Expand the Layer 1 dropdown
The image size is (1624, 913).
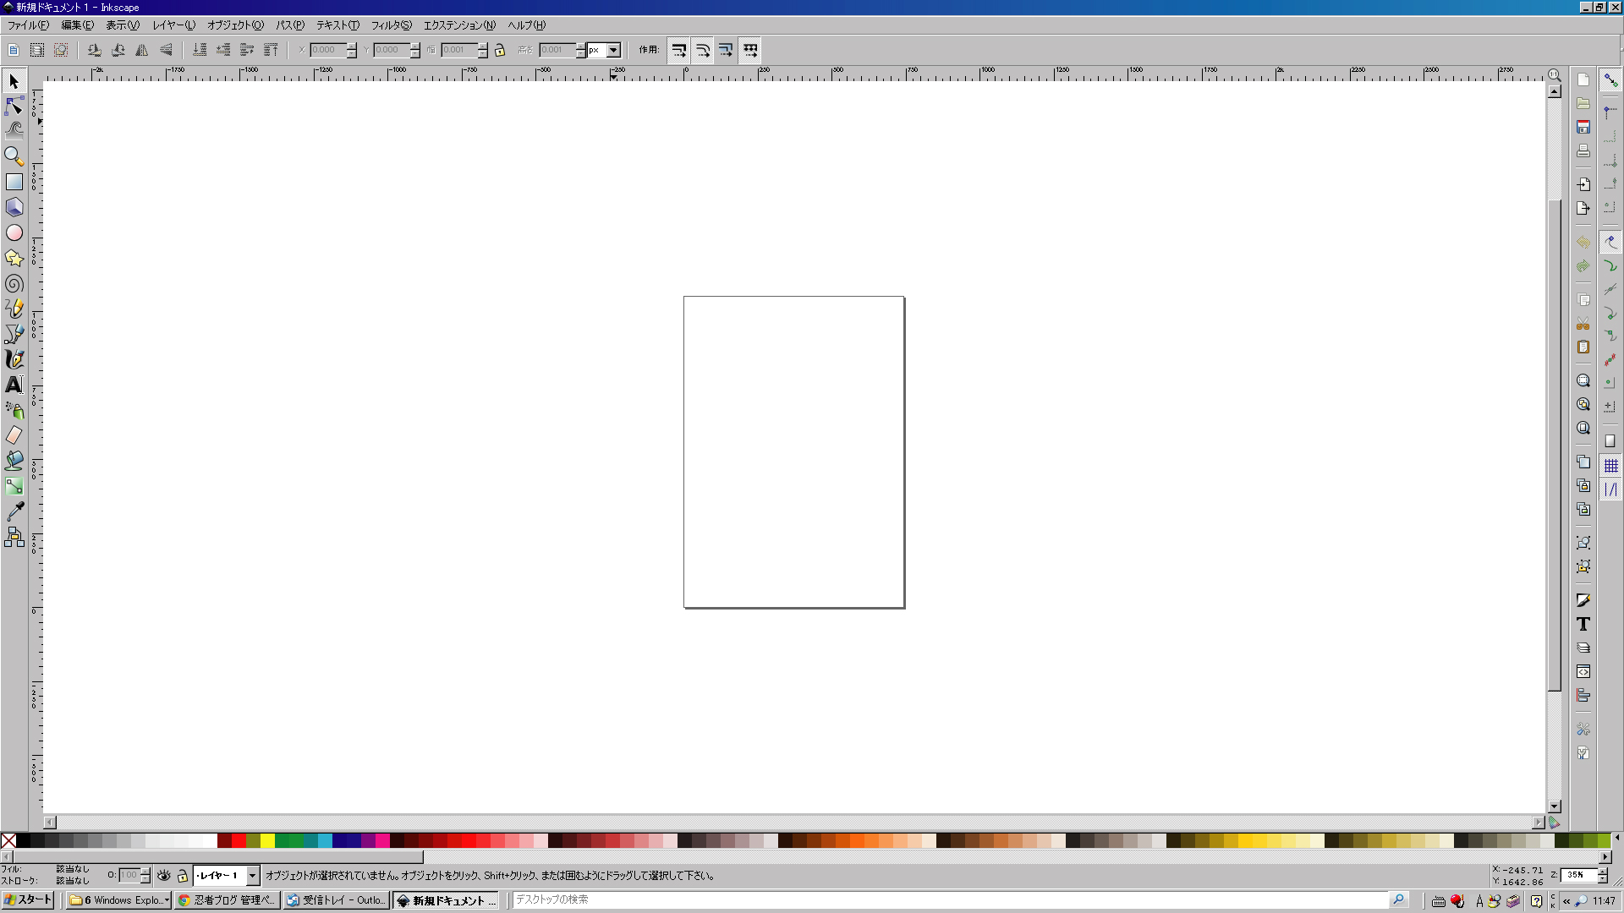click(x=252, y=876)
